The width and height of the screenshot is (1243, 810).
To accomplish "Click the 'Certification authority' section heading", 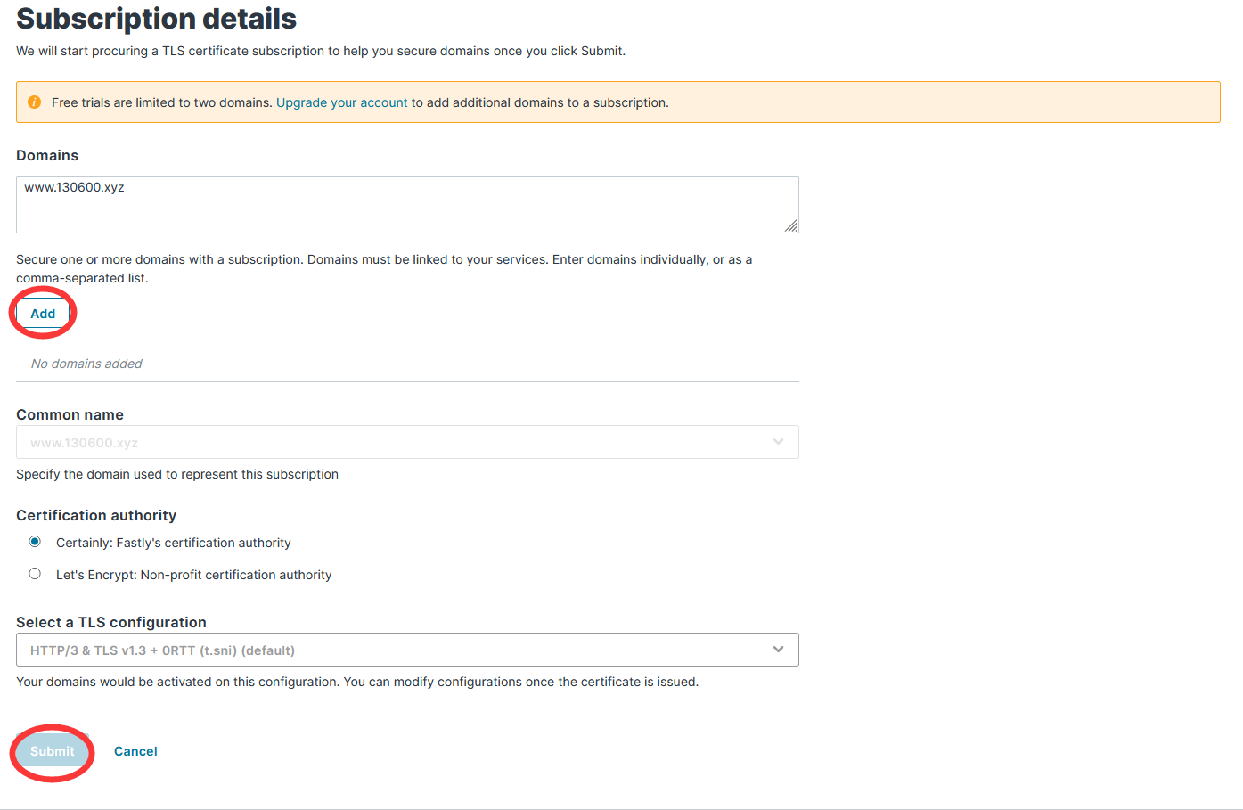I will pyautogui.click(x=96, y=515).
